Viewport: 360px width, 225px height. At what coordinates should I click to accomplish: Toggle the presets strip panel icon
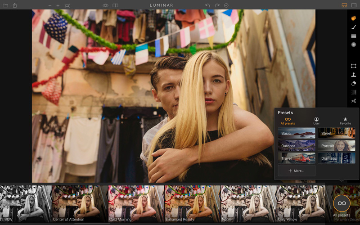[344, 5]
